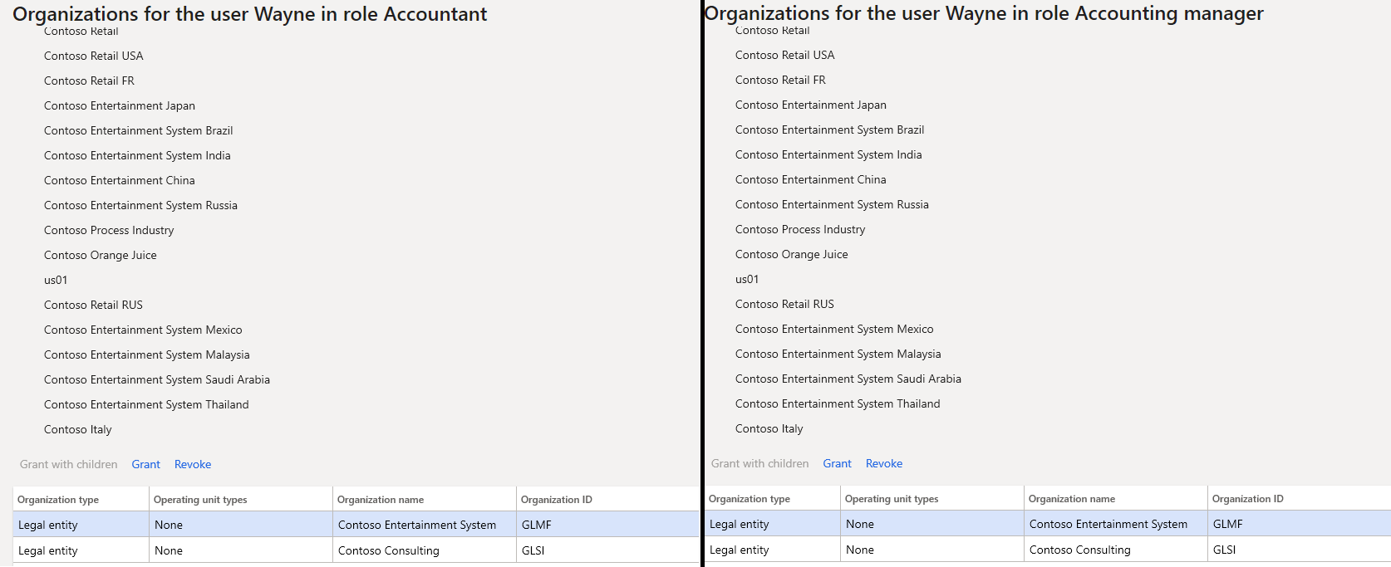Select Contoso Entertainment System Saudi Arabia in Accounting manager list
This screenshot has height=567, width=1391.
coord(848,379)
